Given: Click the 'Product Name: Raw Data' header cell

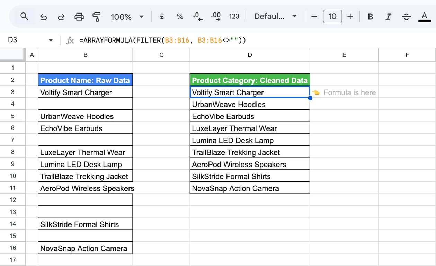Looking at the screenshot, I should pos(85,80).
